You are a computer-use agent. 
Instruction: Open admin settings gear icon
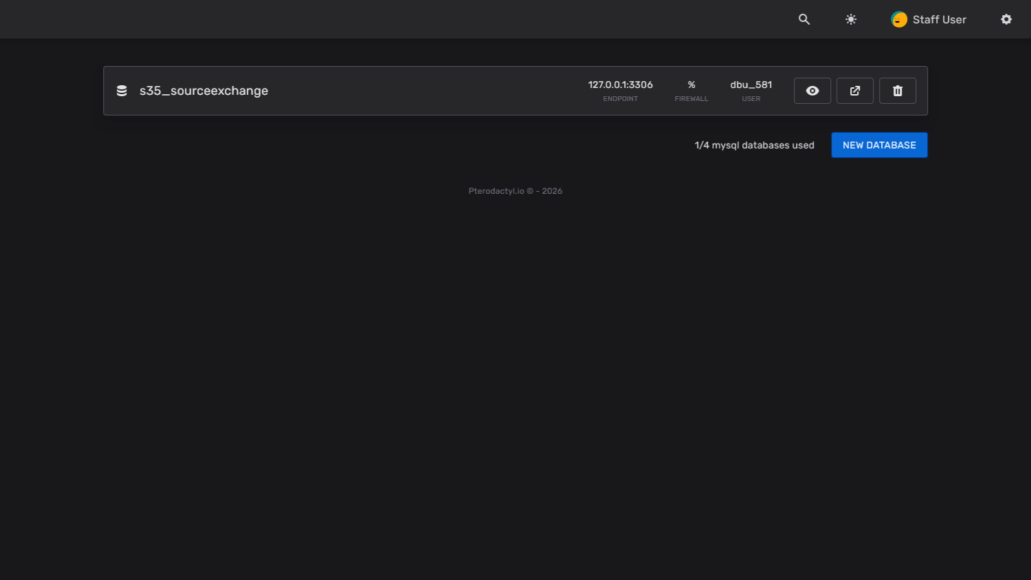click(1006, 19)
